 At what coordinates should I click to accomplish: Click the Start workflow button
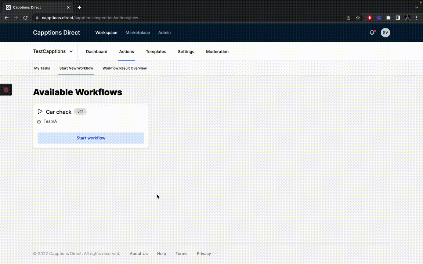91,138
